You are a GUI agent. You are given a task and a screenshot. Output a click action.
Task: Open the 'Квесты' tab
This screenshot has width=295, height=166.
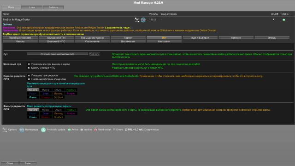pos(20,41)
